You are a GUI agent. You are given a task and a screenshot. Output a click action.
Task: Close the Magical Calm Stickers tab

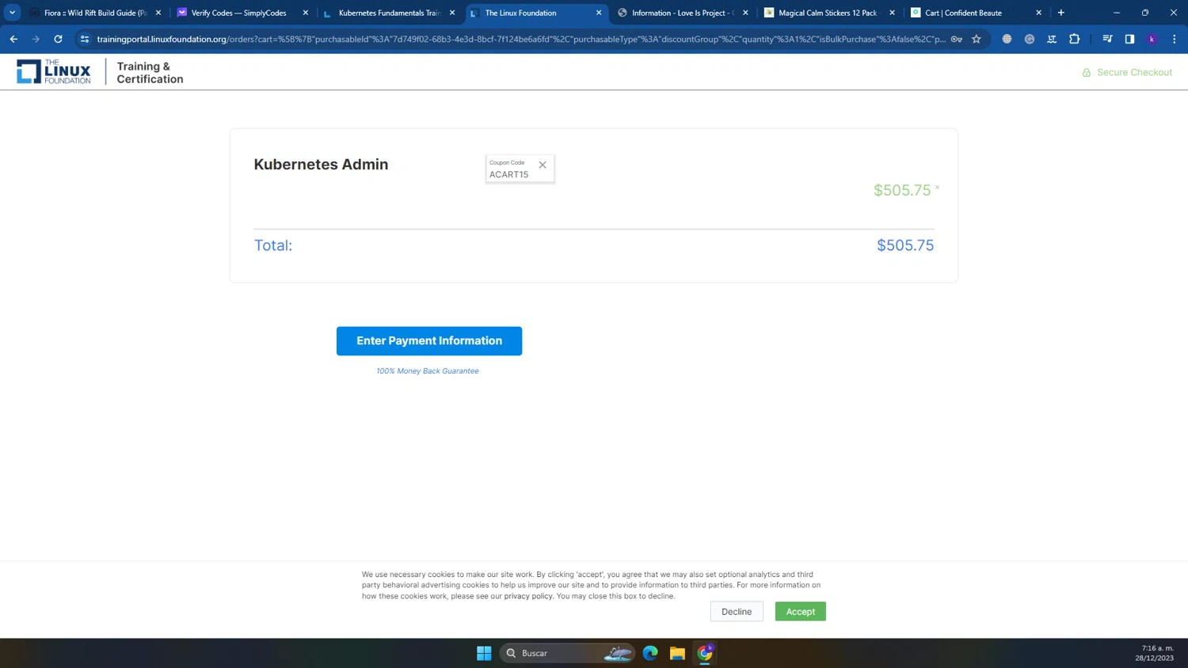892,13
